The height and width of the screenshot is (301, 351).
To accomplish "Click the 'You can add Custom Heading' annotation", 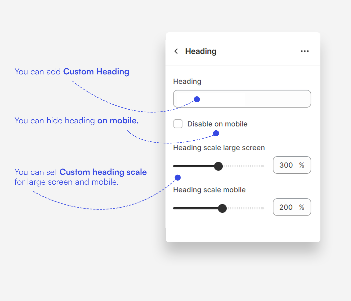I will tap(72, 72).
